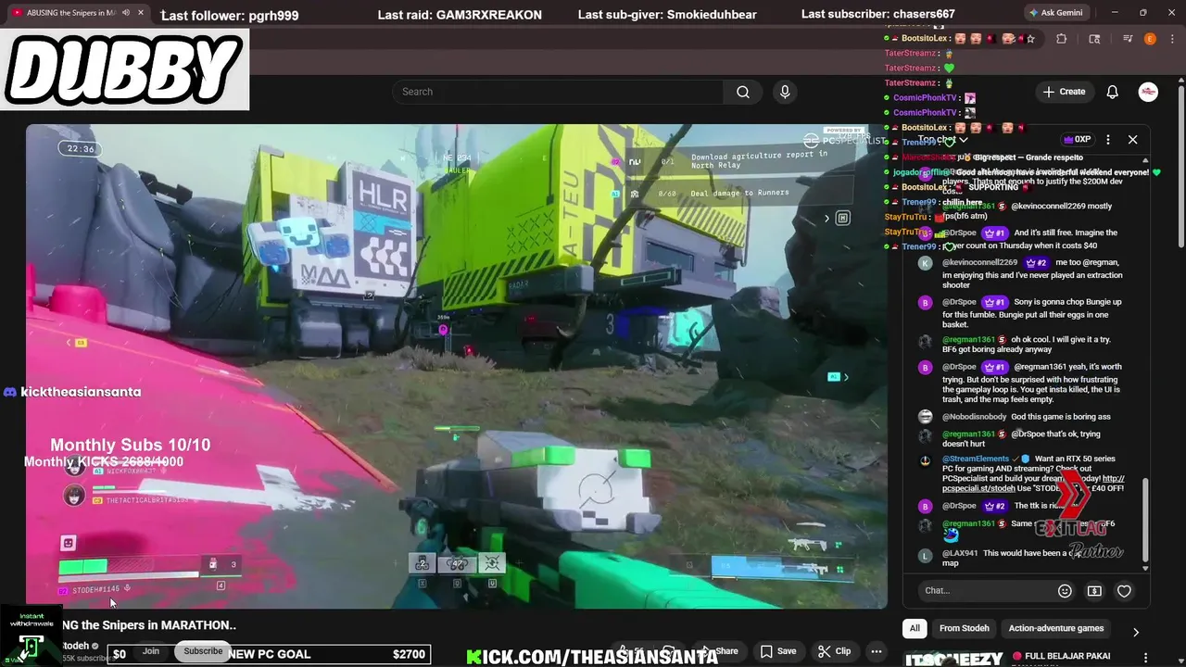
Task: Select the From Stodeh chip
Action: [964, 628]
